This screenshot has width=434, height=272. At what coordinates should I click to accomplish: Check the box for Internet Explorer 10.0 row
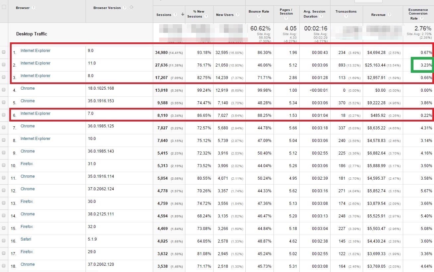click(4, 140)
